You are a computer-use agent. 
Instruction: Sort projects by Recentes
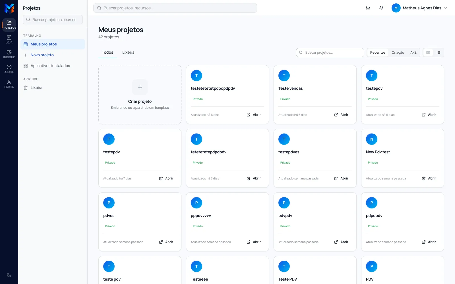378,53
